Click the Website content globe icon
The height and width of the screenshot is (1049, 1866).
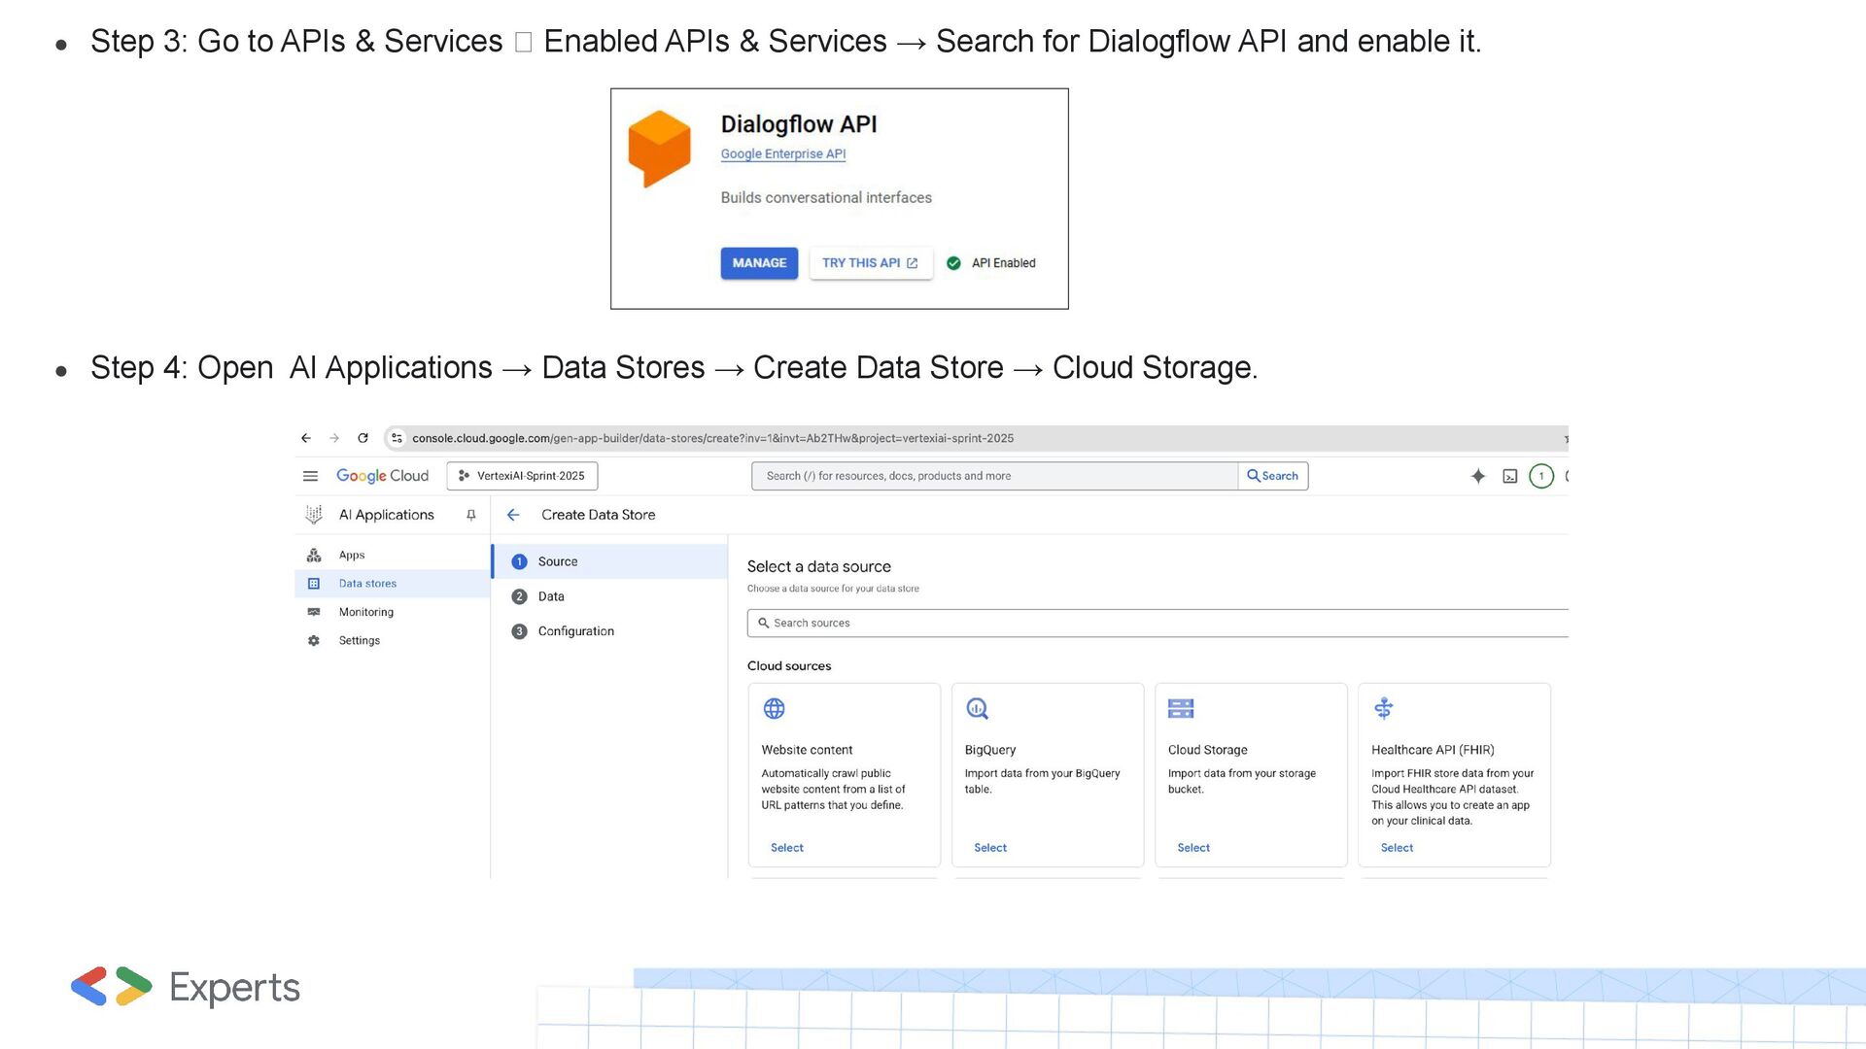click(775, 709)
